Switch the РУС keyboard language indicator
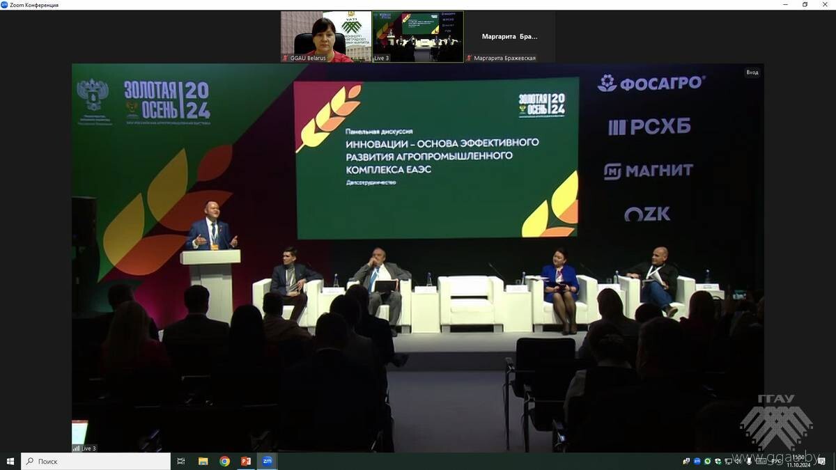Image resolution: width=836 pixels, height=470 pixels. (x=775, y=461)
